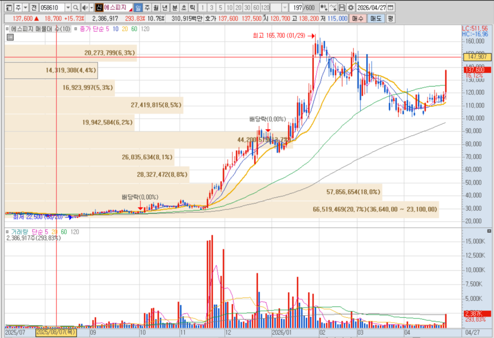Toggle small square before 에스피지 매물대 label
Image resolution: width=494 pixels, height=338 pixels.
pos(7,28)
